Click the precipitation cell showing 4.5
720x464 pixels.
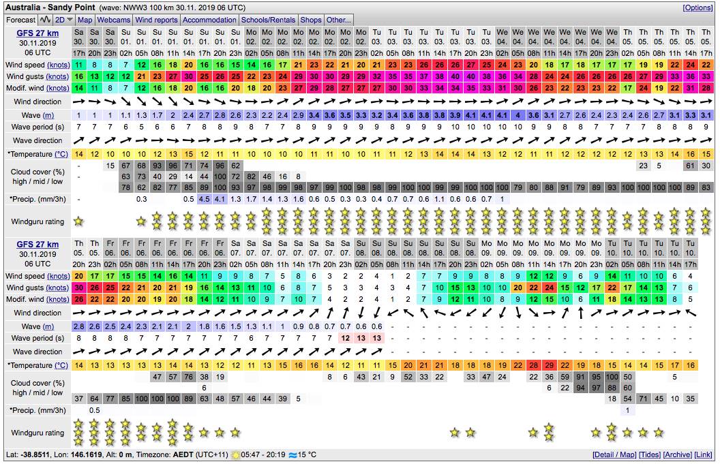tap(204, 199)
